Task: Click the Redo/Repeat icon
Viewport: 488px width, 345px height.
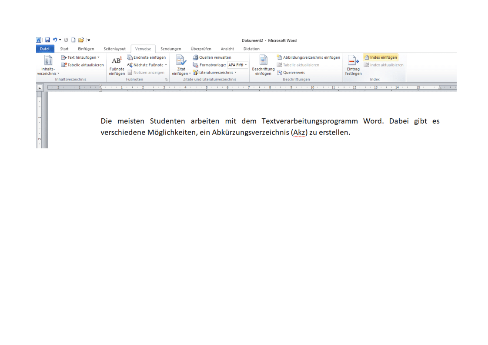Action: (x=66, y=40)
